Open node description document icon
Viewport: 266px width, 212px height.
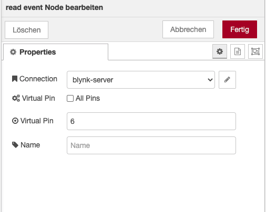(238, 51)
